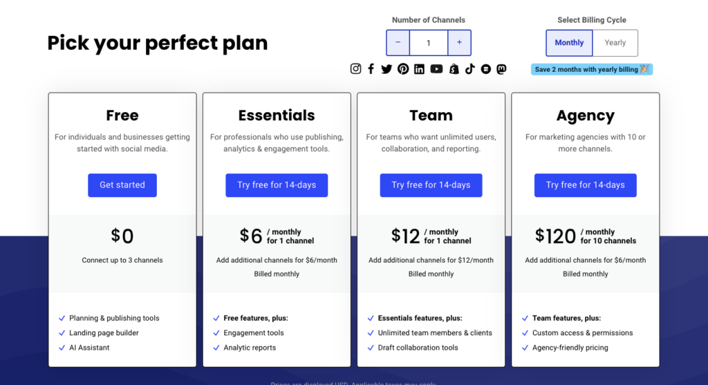Screen dimensions: 708x385
Task: Click the Twitter bird icon
Action: [x=386, y=69]
